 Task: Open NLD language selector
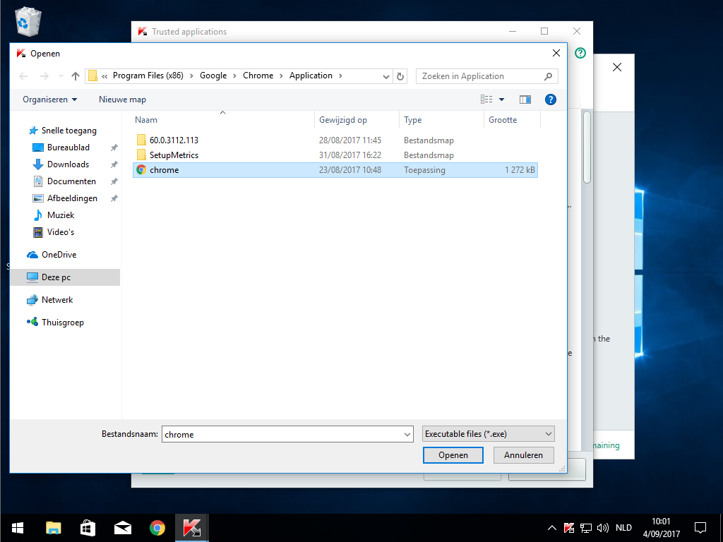point(623,528)
